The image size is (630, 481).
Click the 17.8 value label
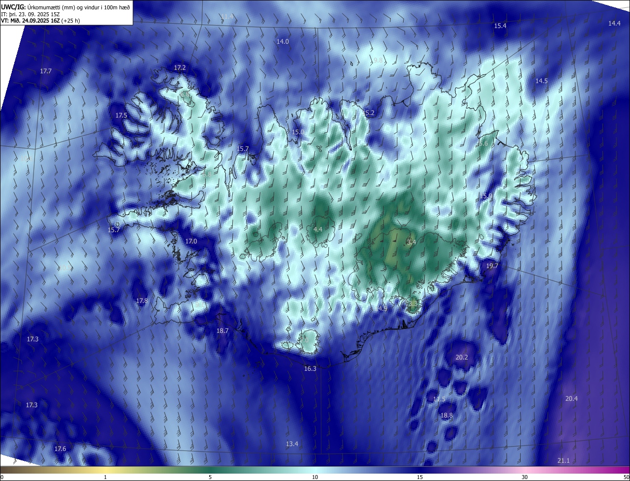point(142,300)
